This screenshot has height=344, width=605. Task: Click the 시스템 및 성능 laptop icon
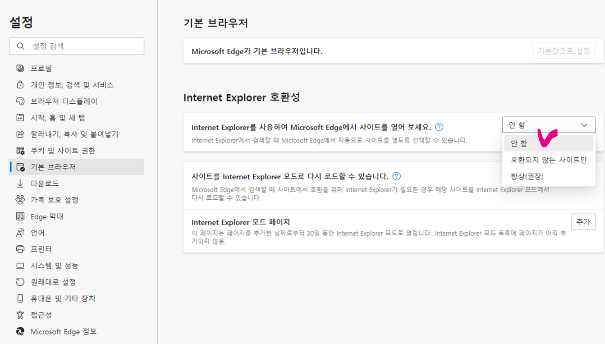(20, 266)
